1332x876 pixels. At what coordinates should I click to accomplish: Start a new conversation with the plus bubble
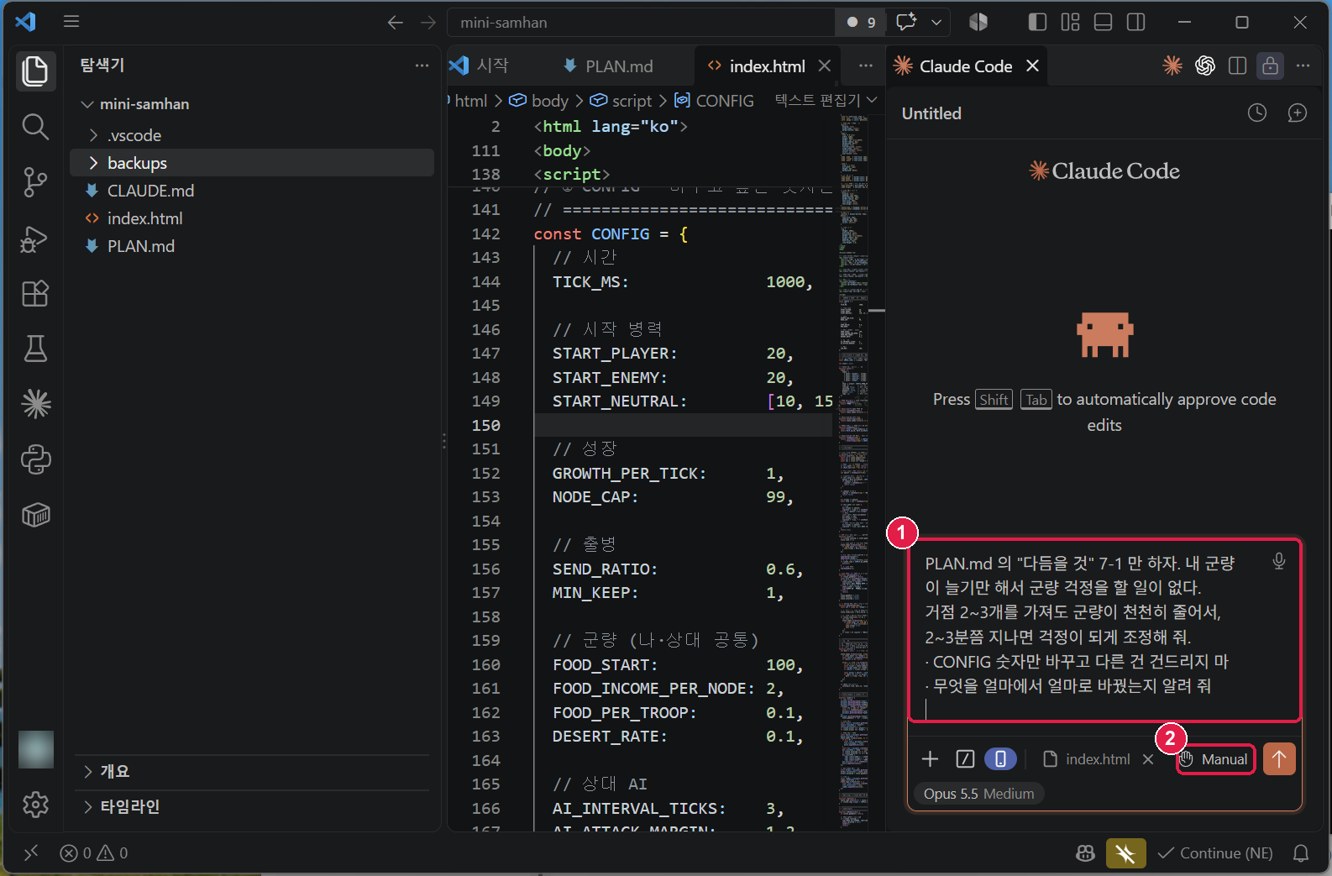pos(1298,113)
